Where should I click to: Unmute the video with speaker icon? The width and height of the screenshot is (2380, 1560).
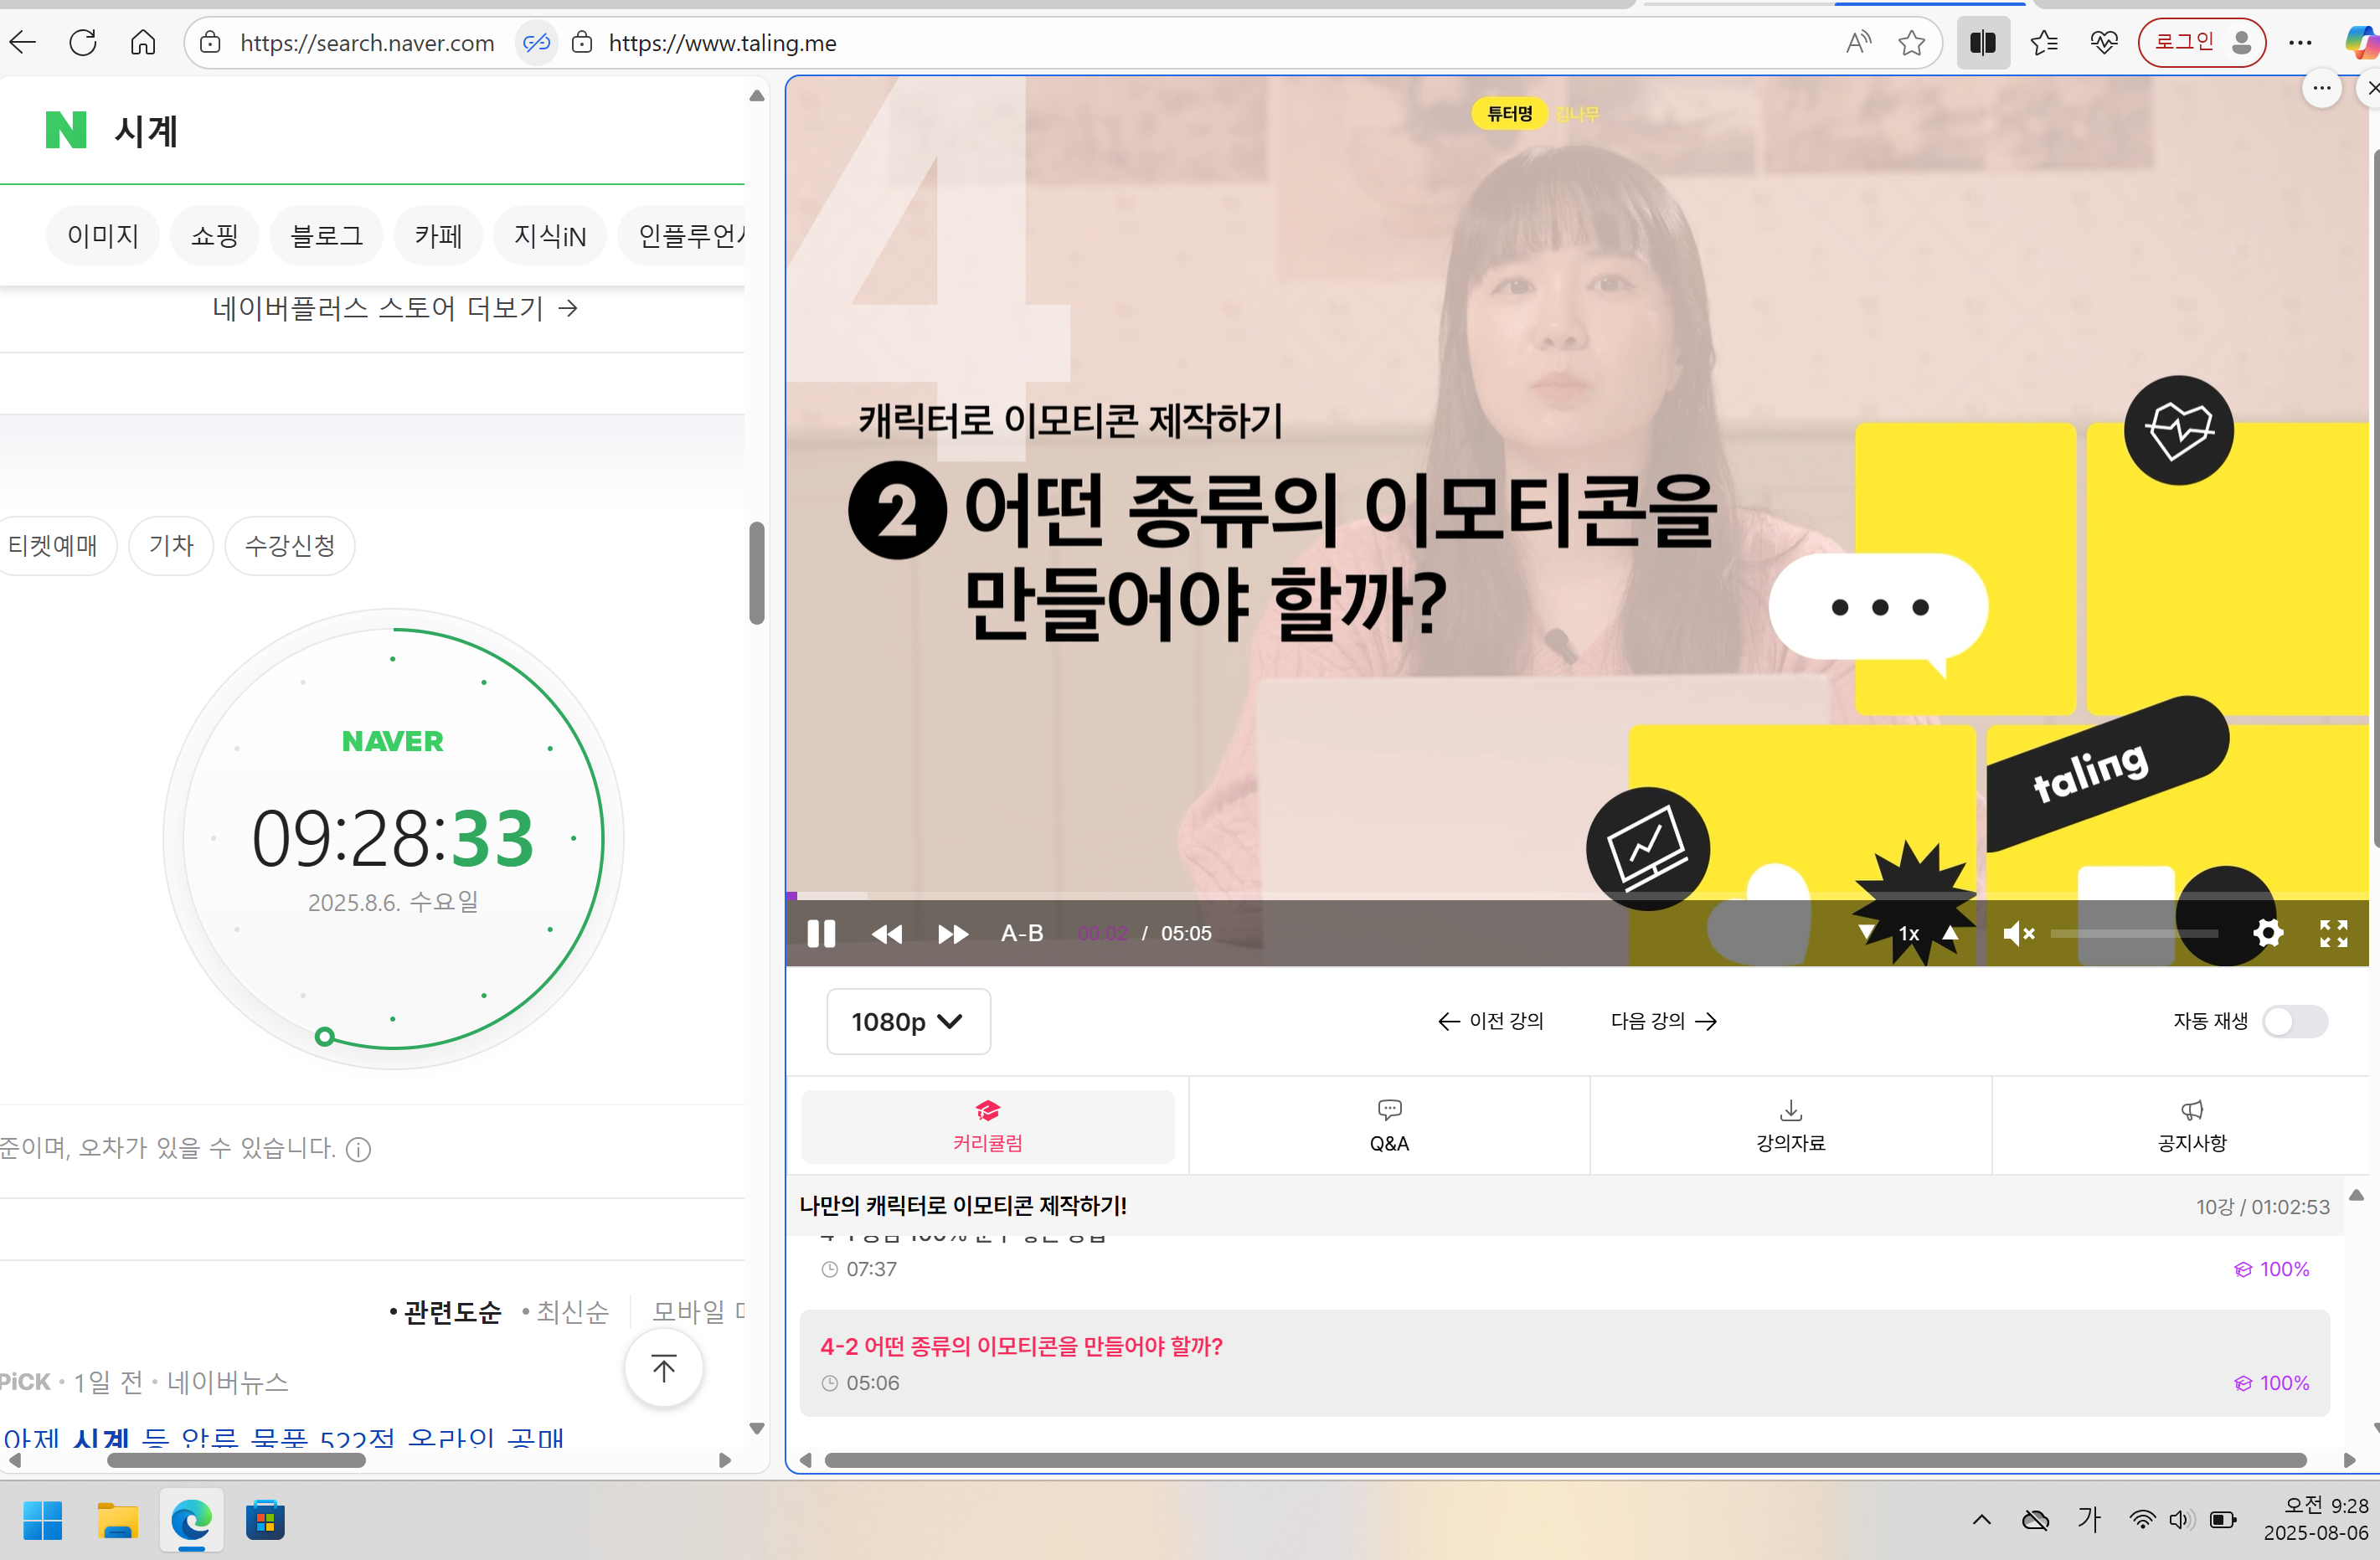(x=2017, y=933)
